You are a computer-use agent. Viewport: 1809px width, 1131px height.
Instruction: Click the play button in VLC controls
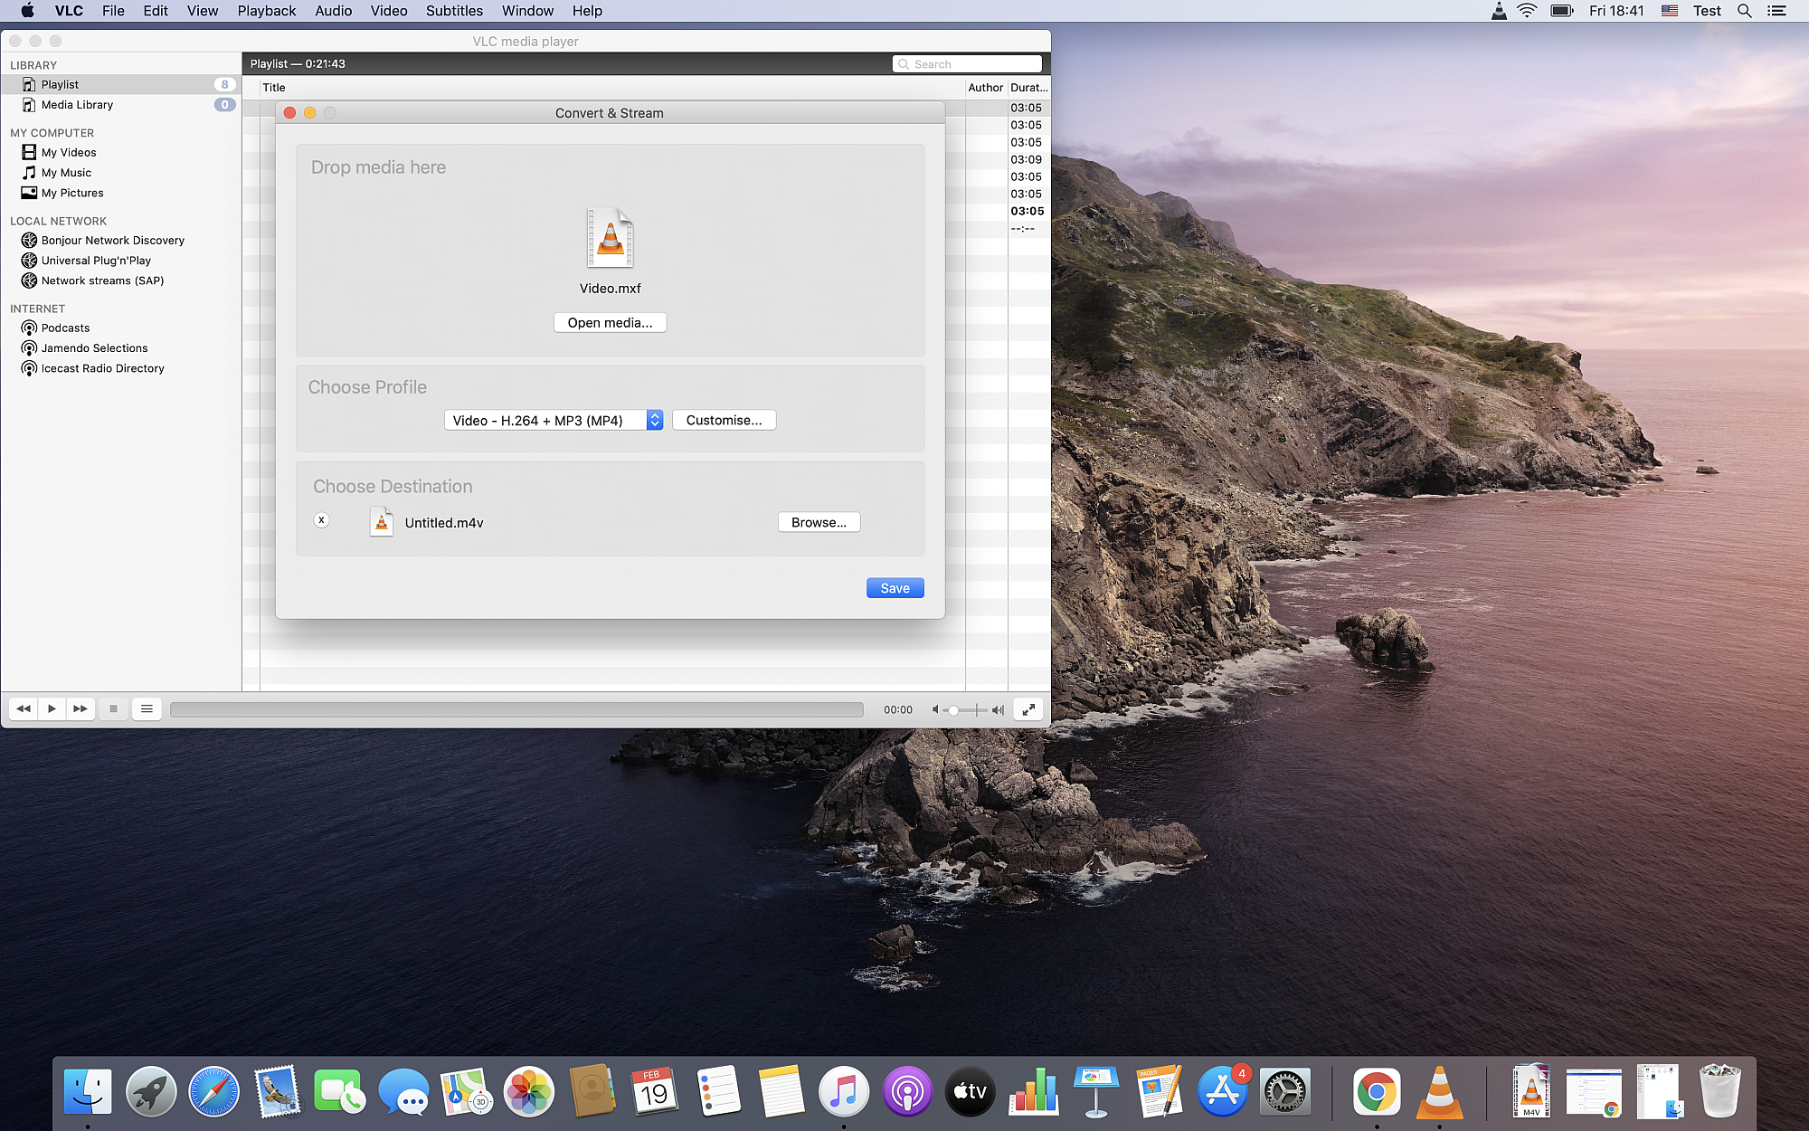coord(52,709)
